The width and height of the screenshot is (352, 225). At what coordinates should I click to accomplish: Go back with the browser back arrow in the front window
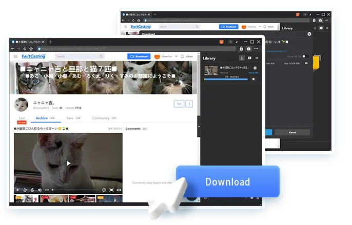coord(13,49)
